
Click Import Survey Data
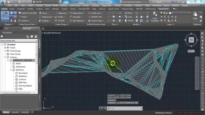[x=28, y=13]
